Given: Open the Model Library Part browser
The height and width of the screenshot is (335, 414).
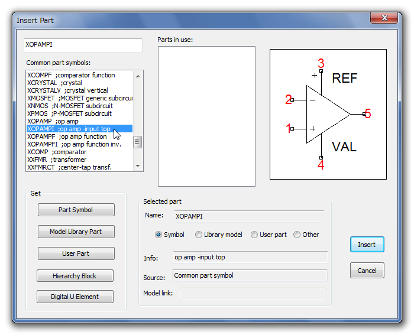Looking at the screenshot, I should [x=76, y=232].
